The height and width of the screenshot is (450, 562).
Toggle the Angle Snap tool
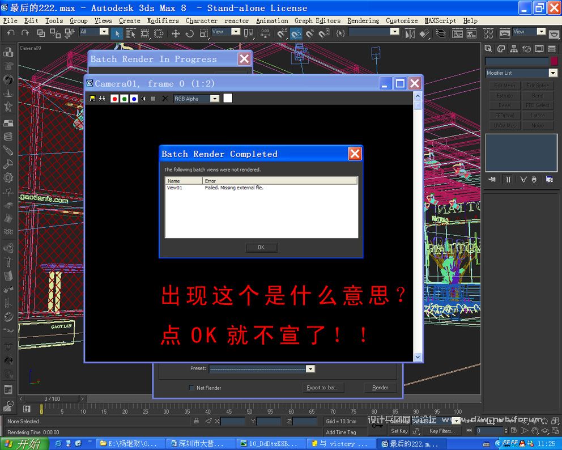[296, 33]
